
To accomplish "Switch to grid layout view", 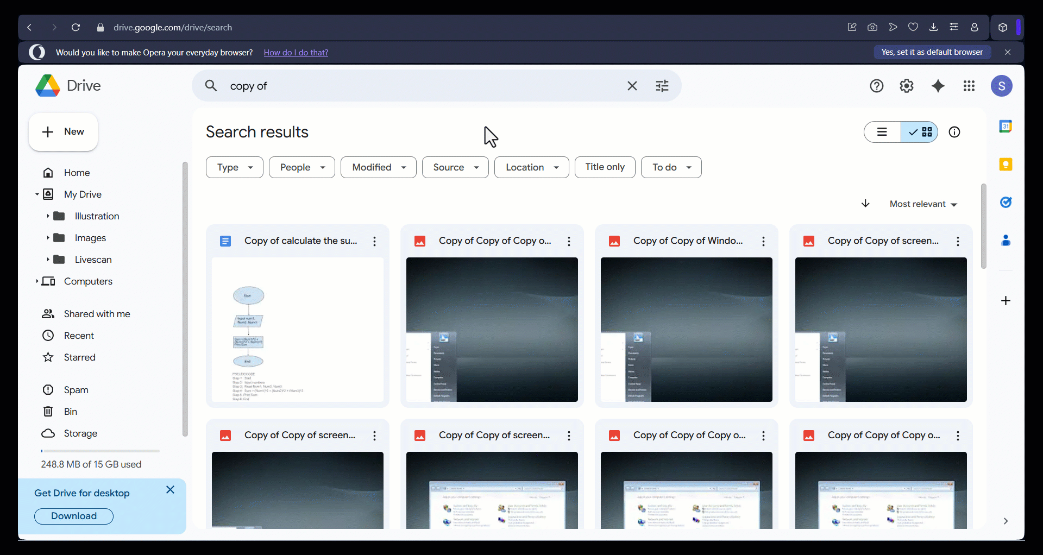I will (x=920, y=132).
